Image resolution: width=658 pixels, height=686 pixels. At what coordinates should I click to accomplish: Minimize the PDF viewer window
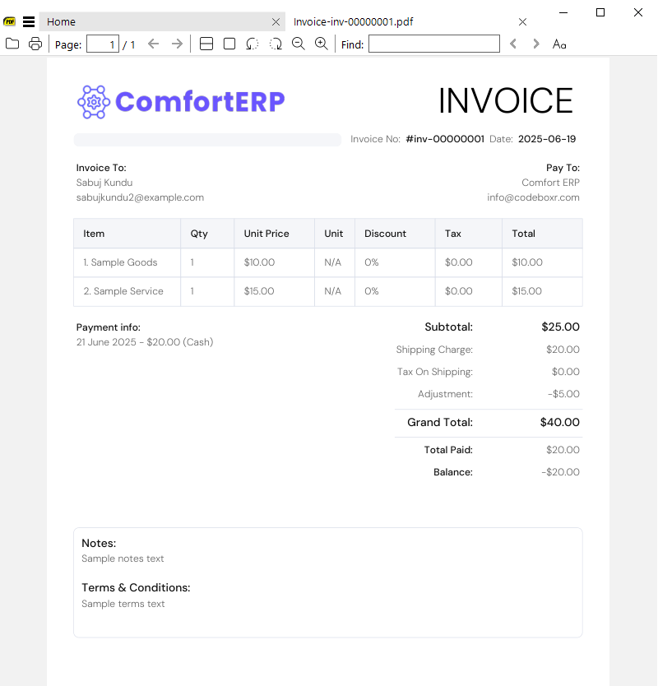pos(563,12)
